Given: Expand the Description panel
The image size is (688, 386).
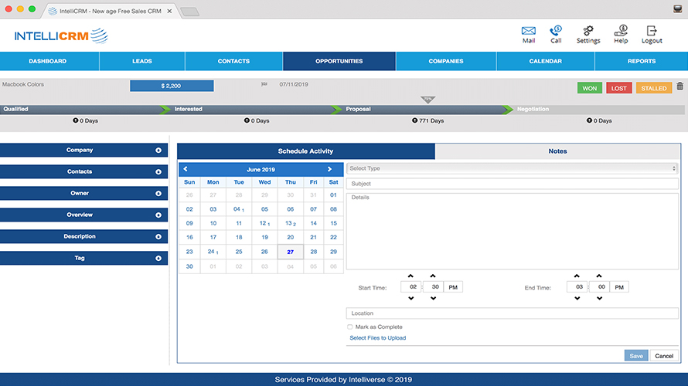Looking at the screenshot, I should [x=83, y=236].
